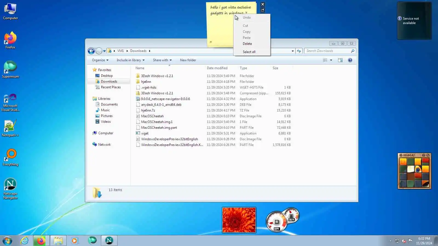Open the Start menu
Image resolution: width=438 pixels, height=246 pixels.
coord(7,241)
